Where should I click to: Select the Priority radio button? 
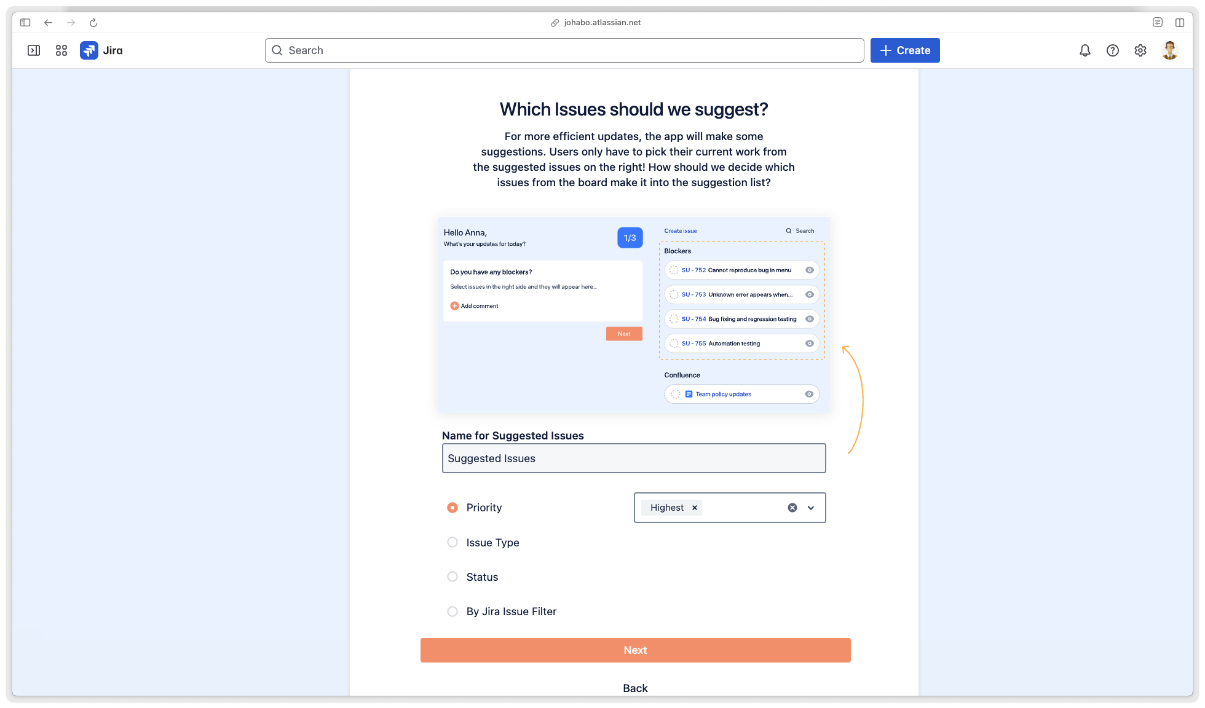(452, 508)
